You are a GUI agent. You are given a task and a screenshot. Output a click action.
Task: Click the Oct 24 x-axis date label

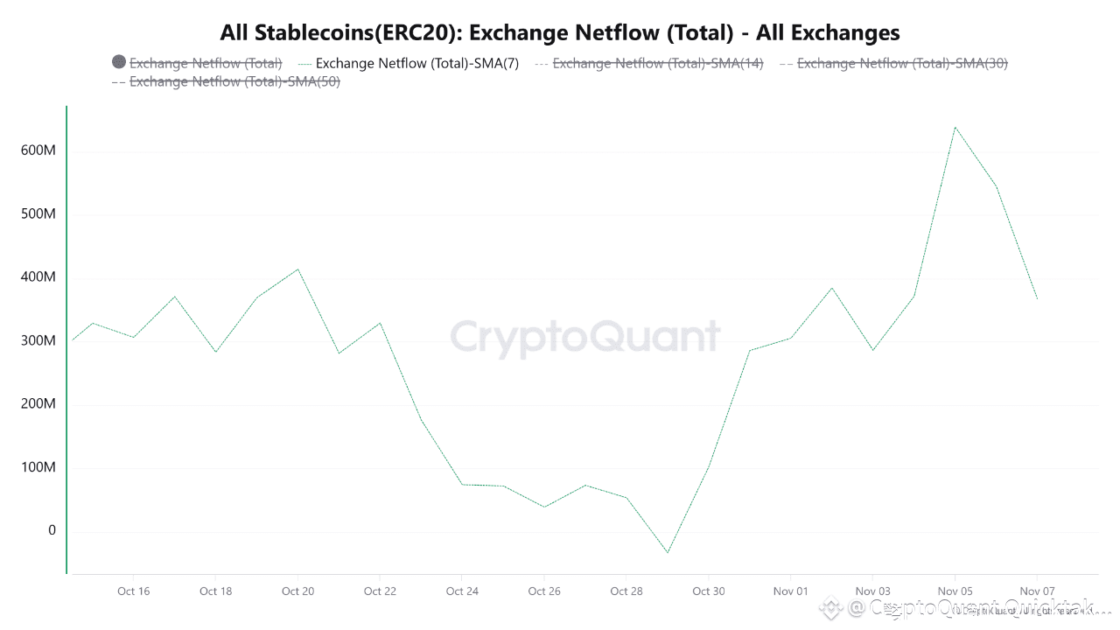pos(462,591)
